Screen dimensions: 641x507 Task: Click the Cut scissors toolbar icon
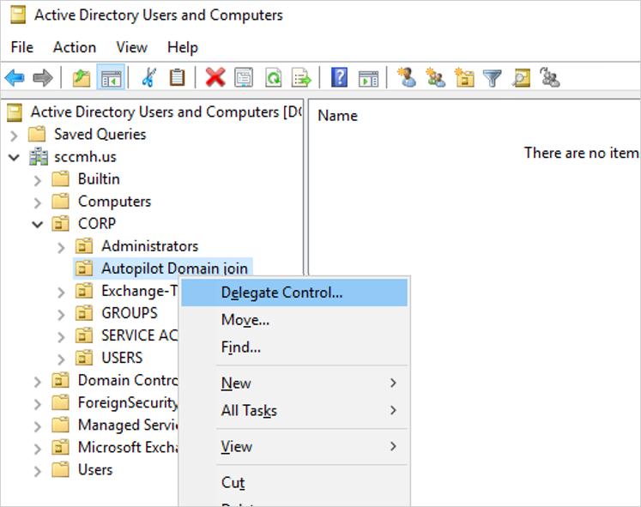(148, 77)
